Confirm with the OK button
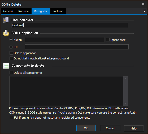 (x=86, y=128)
